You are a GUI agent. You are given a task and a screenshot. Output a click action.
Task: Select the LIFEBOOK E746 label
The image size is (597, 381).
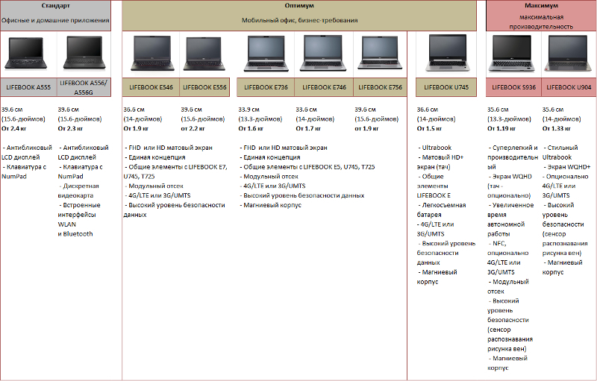(x=324, y=87)
